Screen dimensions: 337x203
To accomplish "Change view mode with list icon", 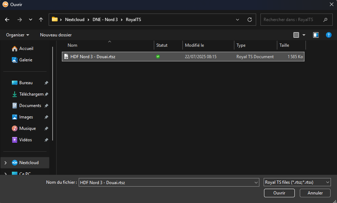I will coord(296,35).
